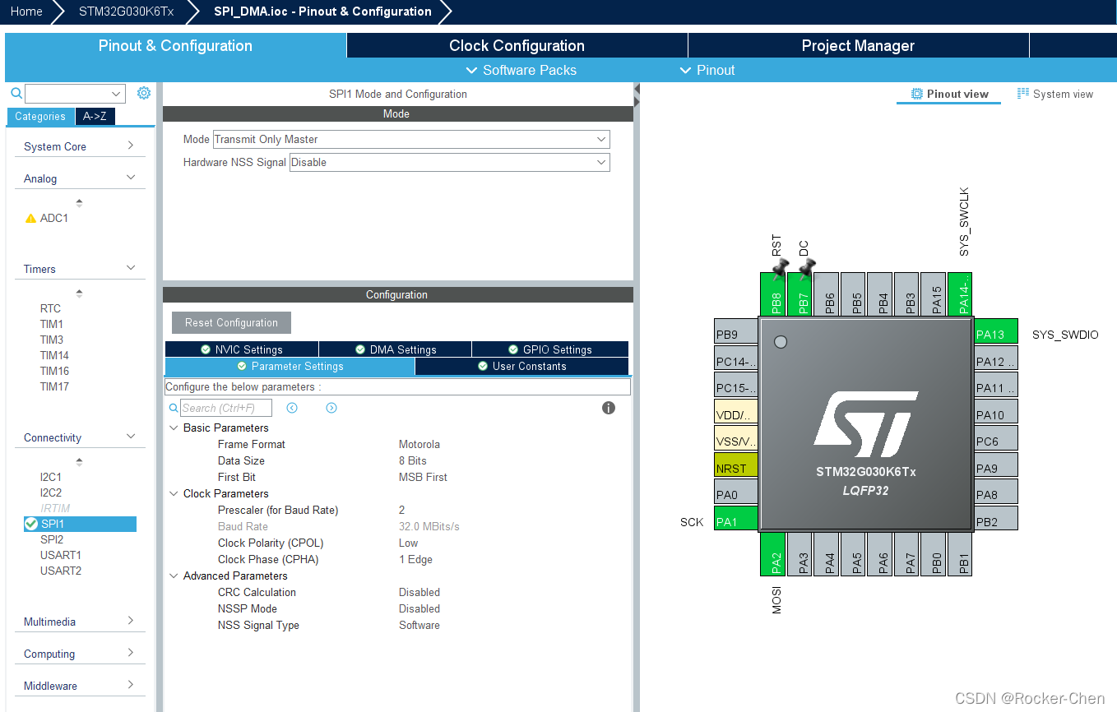Click the pushpin on pin PB7
The width and height of the screenshot is (1117, 712).
[x=806, y=268]
